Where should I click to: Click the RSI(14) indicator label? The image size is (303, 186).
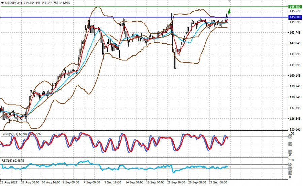point(7,161)
